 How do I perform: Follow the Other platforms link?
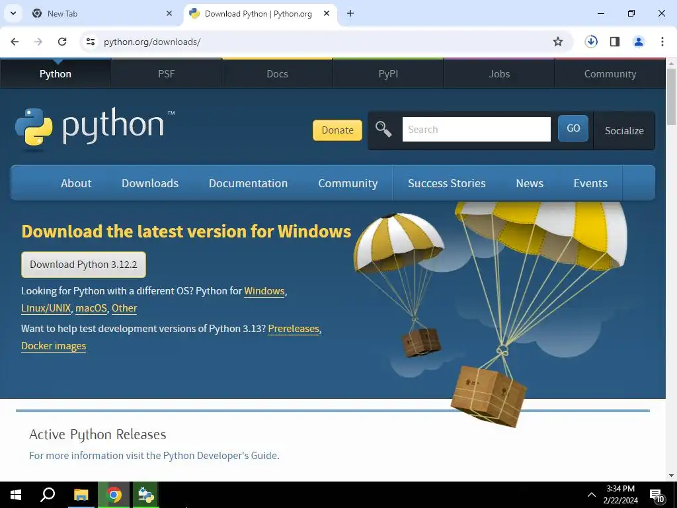(124, 308)
